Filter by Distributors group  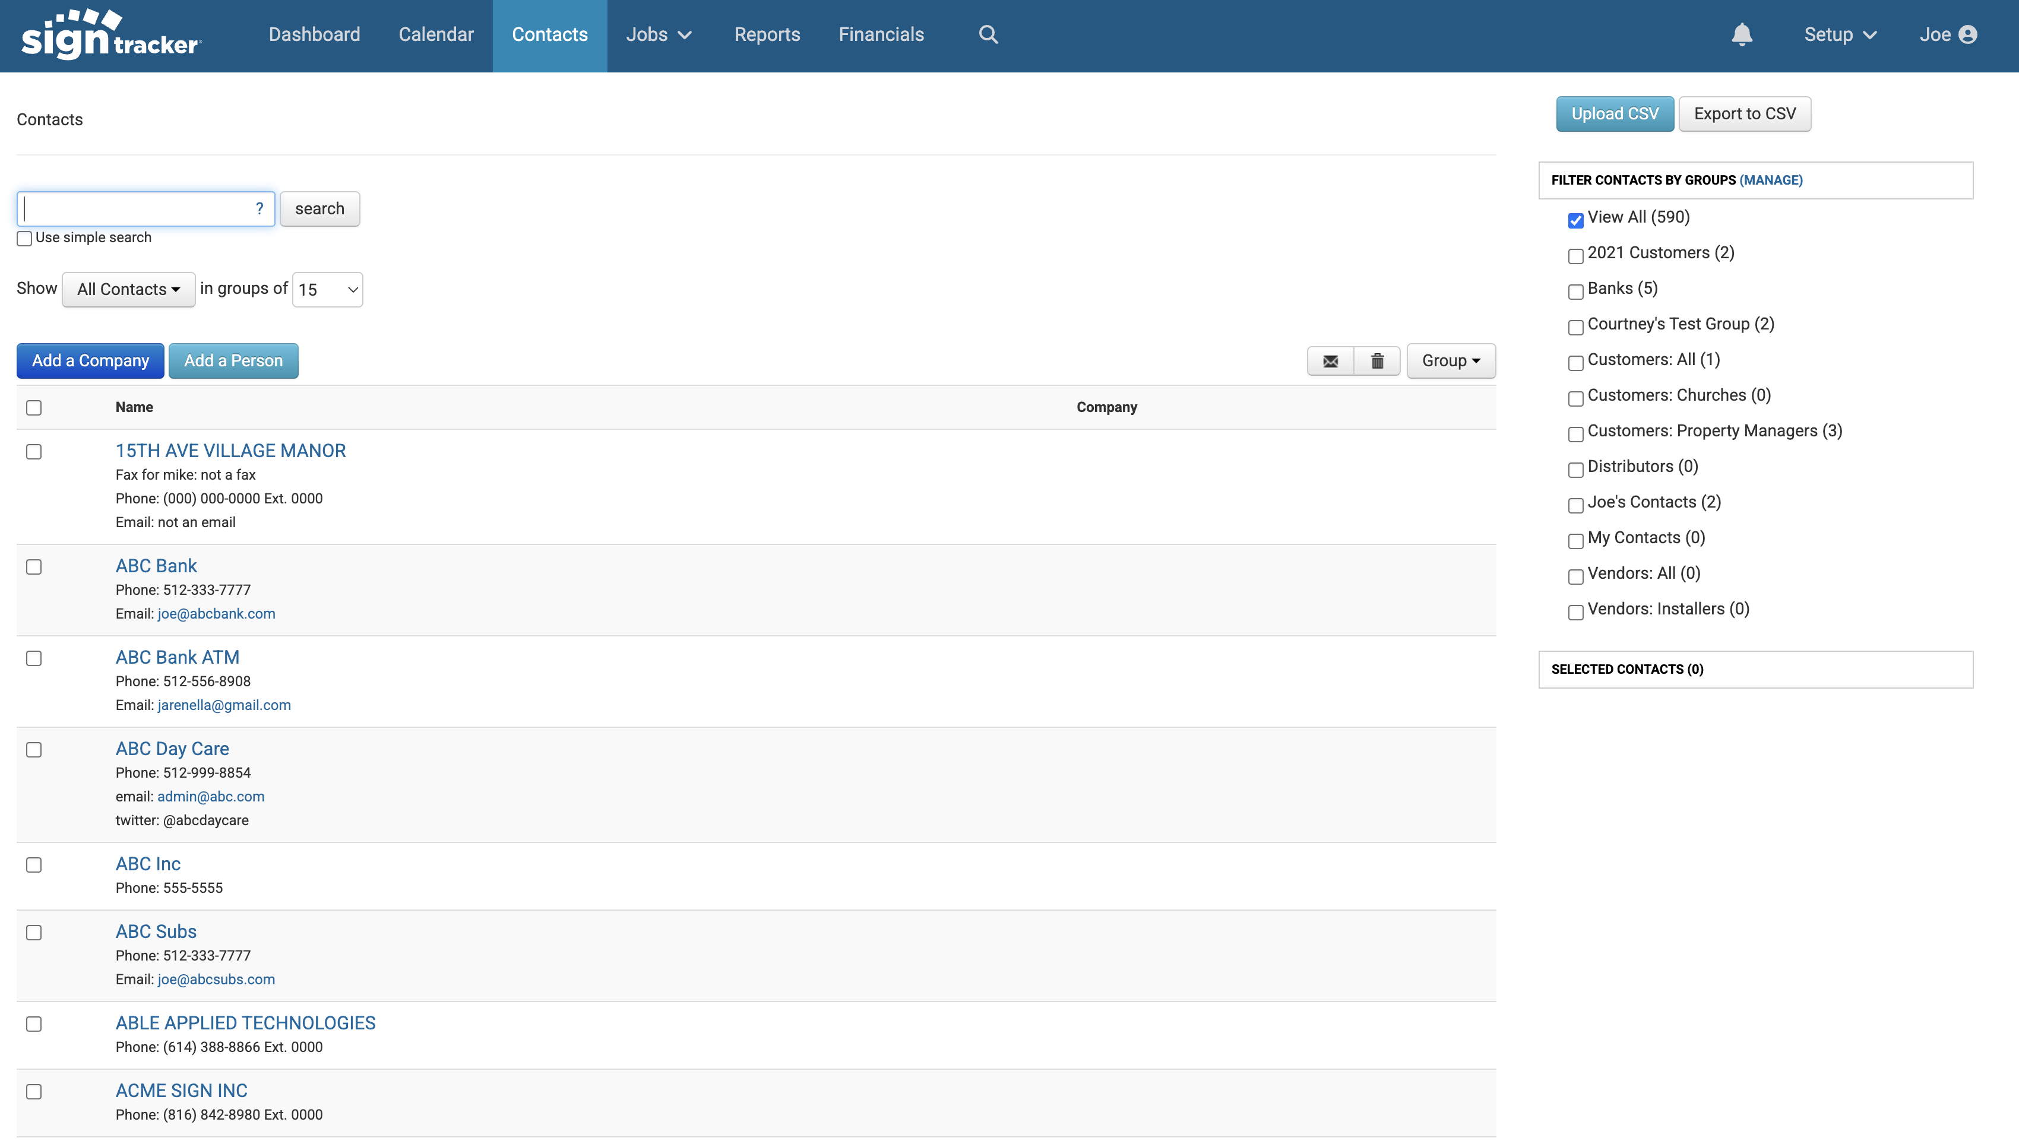[x=1575, y=470]
